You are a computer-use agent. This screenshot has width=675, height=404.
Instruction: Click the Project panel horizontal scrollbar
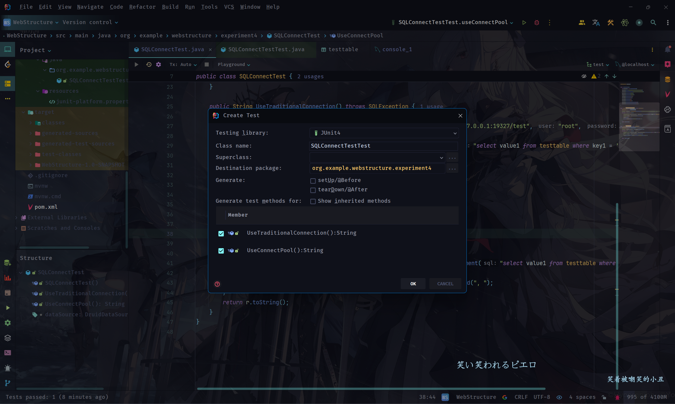pos(55,248)
